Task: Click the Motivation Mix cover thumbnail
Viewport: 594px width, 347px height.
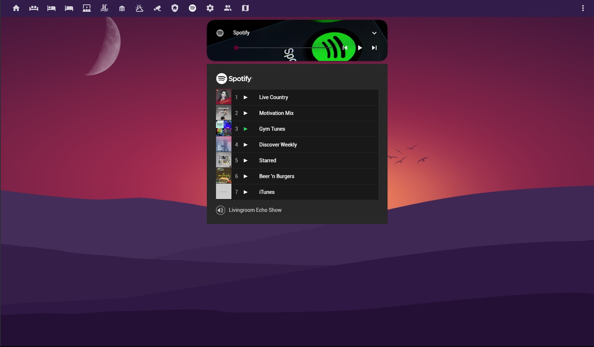Action: point(224,113)
